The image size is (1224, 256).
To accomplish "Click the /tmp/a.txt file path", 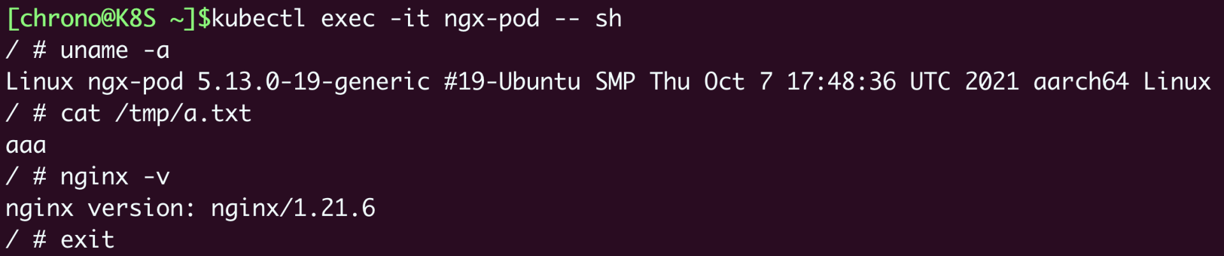I will [x=184, y=113].
